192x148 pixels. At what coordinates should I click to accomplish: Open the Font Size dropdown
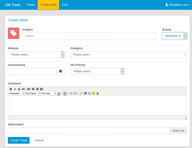pos(48,93)
